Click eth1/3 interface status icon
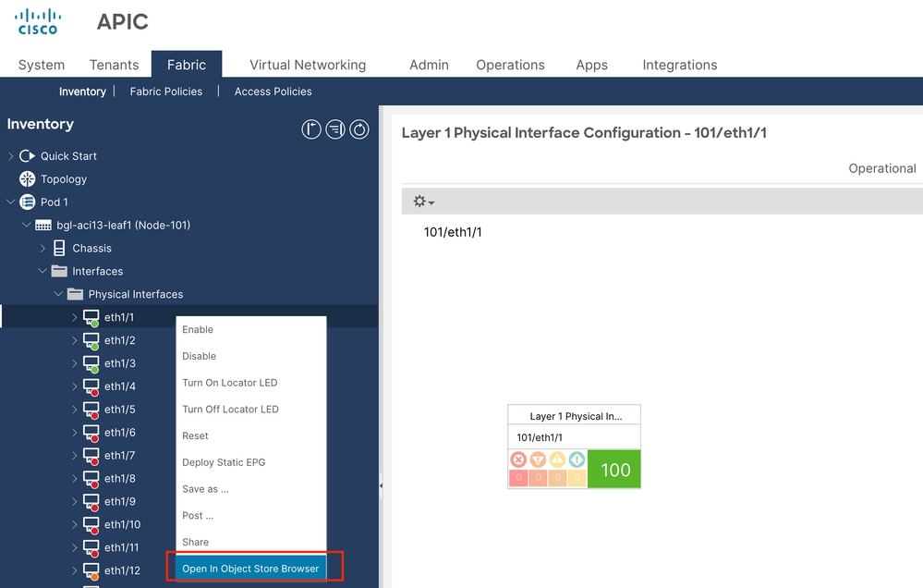The image size is (923, 588). [x=91, y=363]
